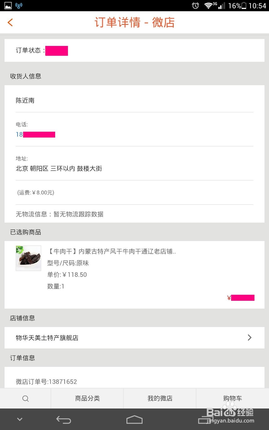Tap the Wi-Fi signal status icon
This screenshot has height=430, width=269.
pyautogui.click(x=208, y=6)
